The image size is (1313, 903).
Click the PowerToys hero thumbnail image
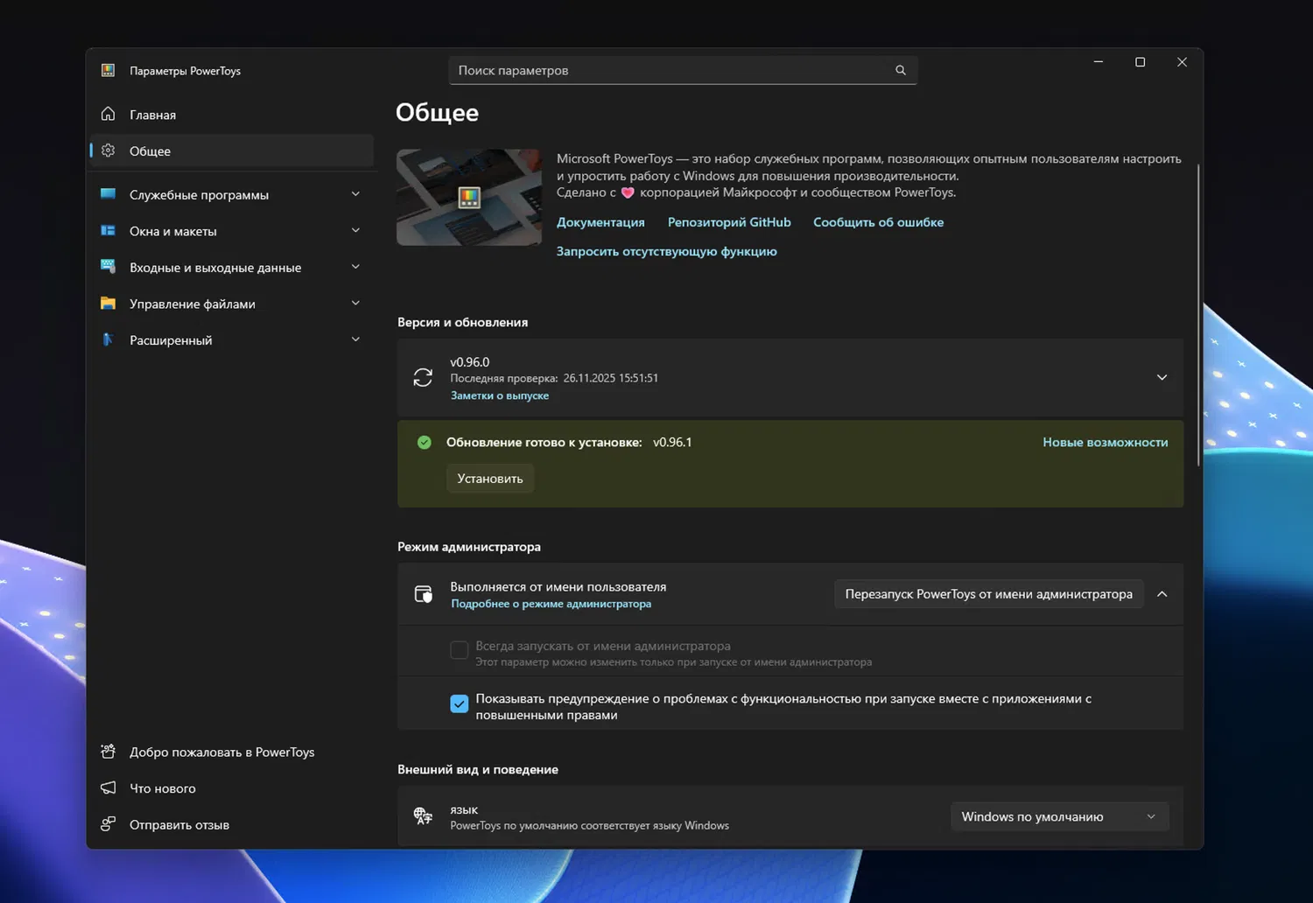point(469,197)
